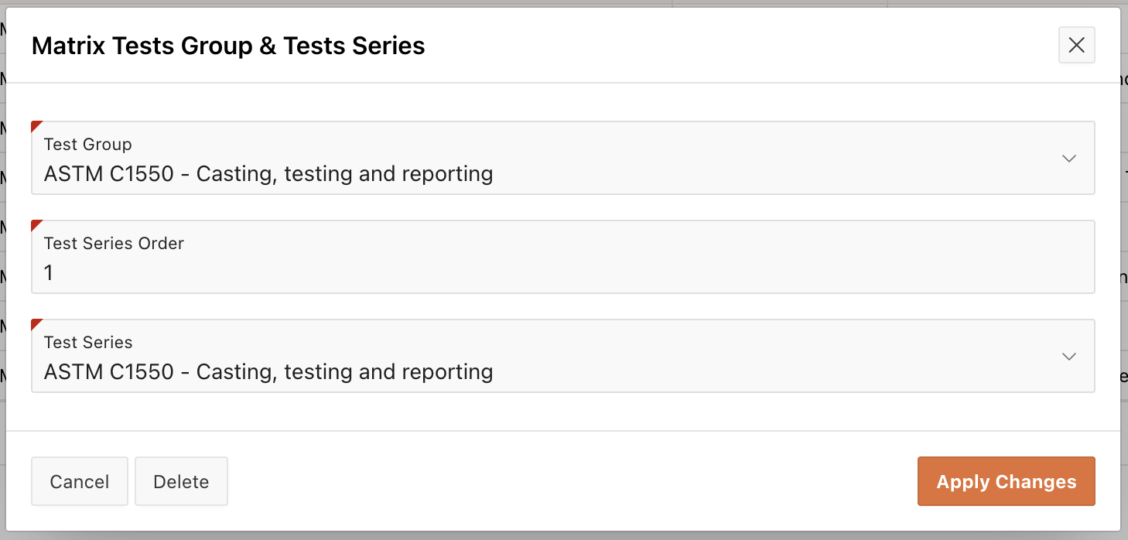Image resolution: width=1128 pixels, height=540 pixels.
Task: Expand the Test Group chevron arrow
Action: pos(1069,159)
